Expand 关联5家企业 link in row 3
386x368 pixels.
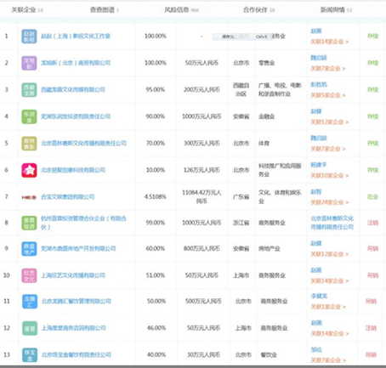tap(328, 95)
